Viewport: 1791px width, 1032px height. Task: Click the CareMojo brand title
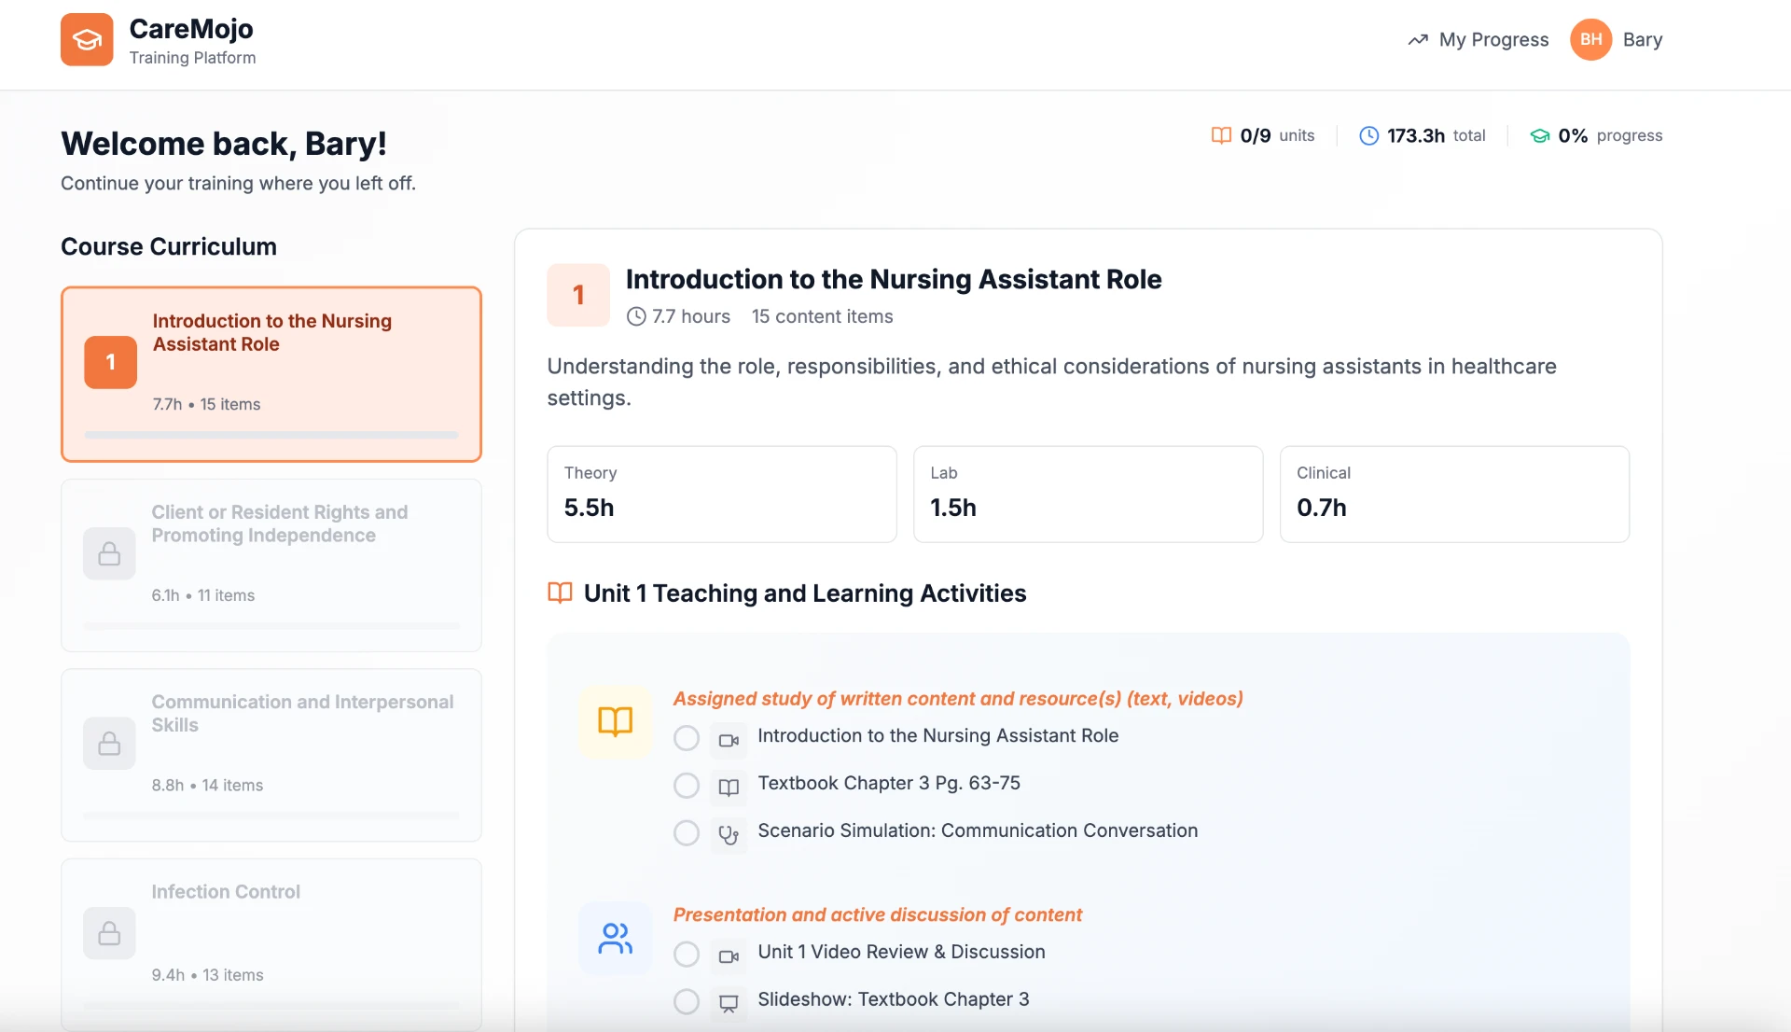coord(191,29)
